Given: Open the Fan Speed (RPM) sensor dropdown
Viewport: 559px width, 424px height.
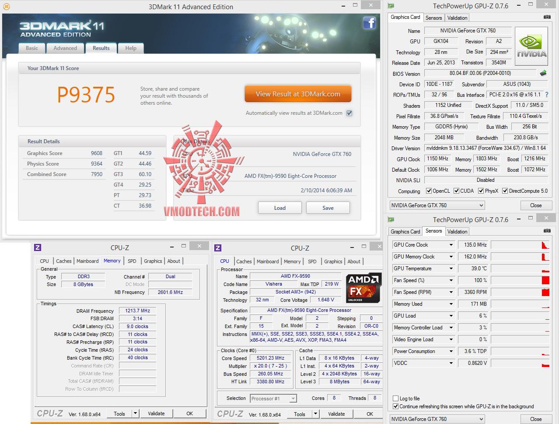Looking at the screenshot, I should (451, 292).
